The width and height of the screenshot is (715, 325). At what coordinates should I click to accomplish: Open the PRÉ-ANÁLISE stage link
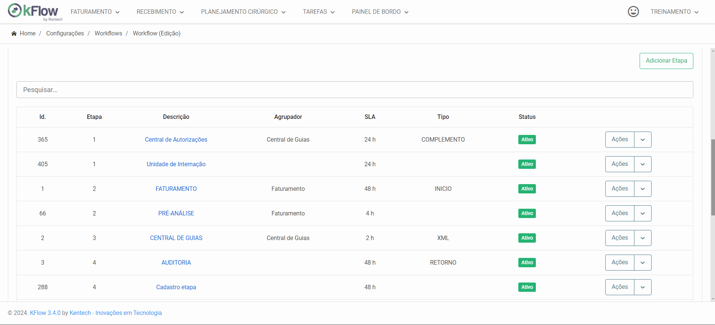(176, 214)
